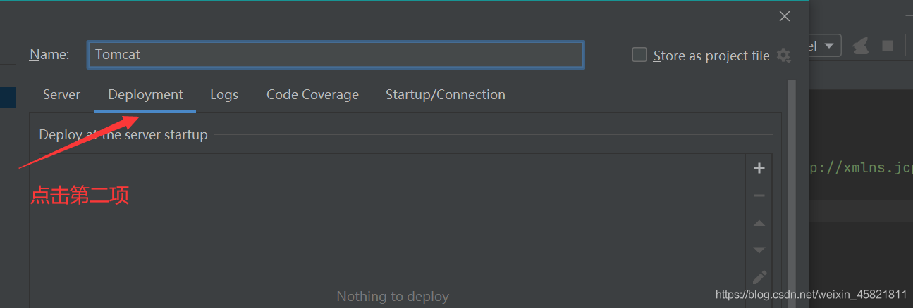Click the Name field containing Tomcat
This screenshot has width=913, height=308.
tap(336, 55)
